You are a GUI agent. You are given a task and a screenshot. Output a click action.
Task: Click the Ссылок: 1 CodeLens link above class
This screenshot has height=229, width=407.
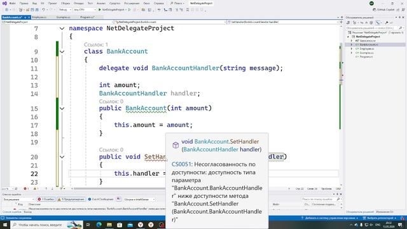tap(96, 45)
